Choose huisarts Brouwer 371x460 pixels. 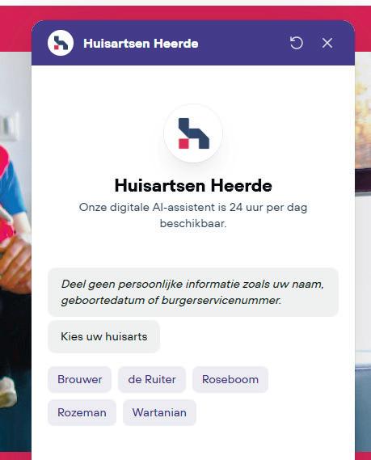point(79,379)
